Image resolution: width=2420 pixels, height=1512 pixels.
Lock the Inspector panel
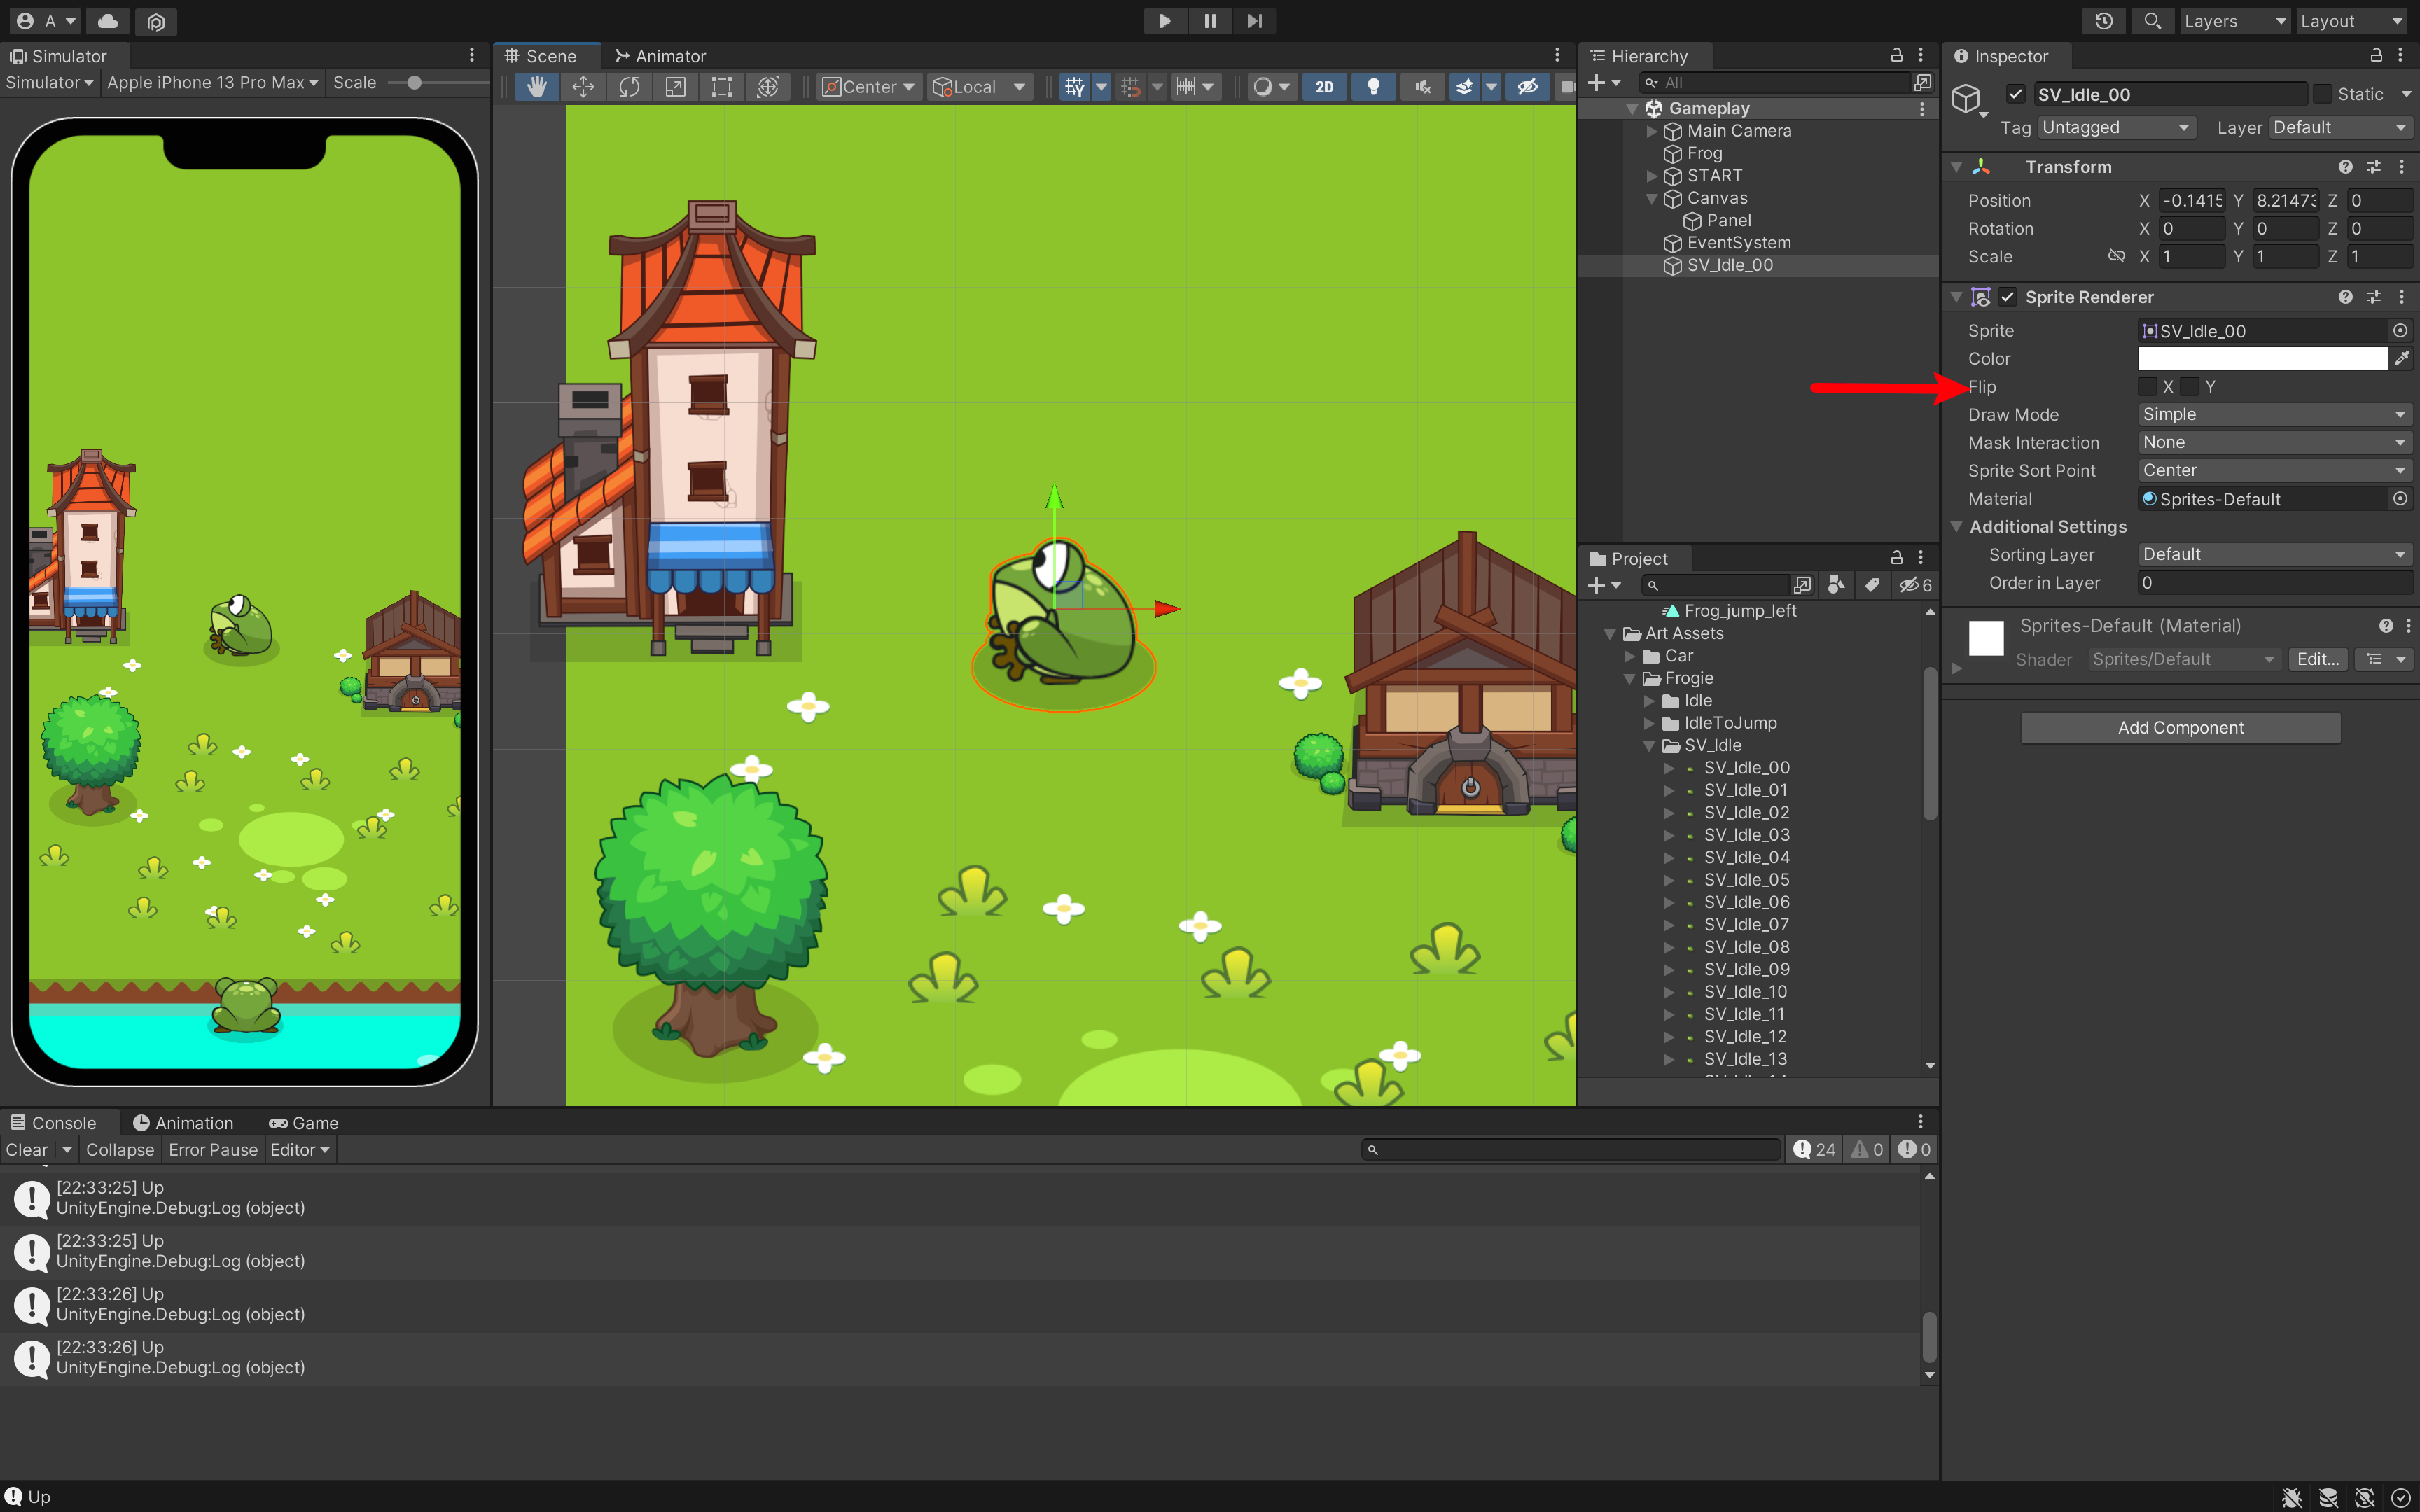click(x=2376, y=56)
